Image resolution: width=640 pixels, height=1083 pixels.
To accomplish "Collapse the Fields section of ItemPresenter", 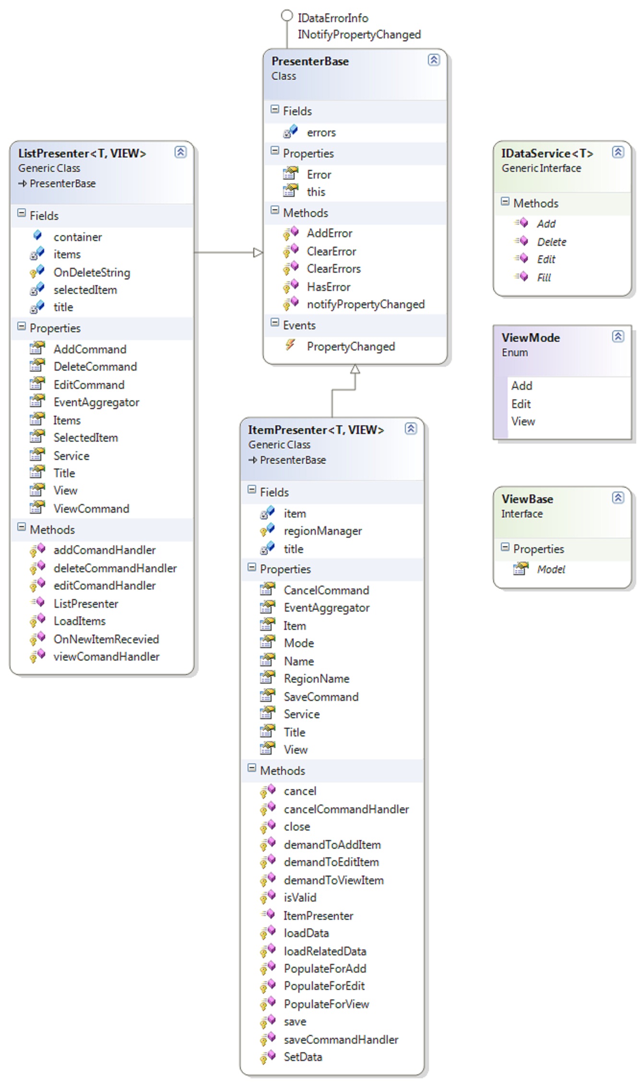I will (x=251, y=490).
